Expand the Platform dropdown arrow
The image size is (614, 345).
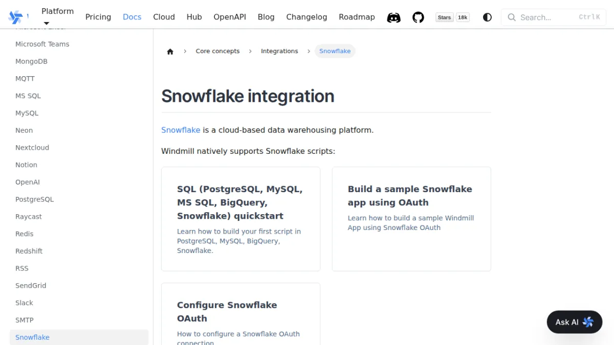click(47, 24)
